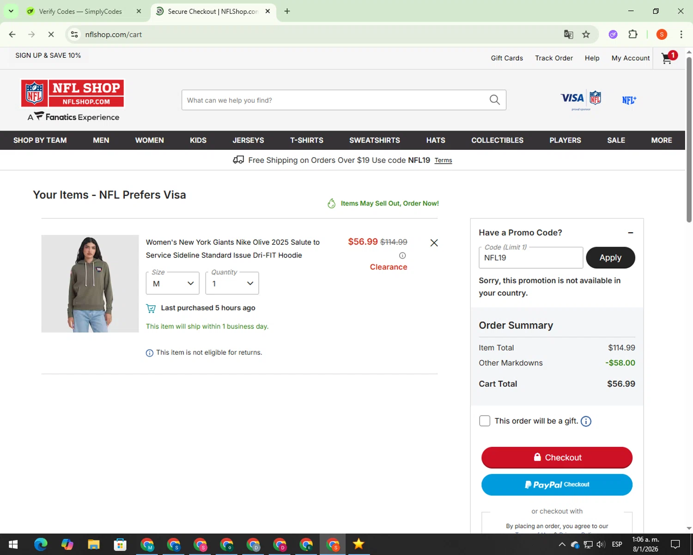Click the browser forward arrow
This screenshot has width=693, height=555.
[31, 34]
